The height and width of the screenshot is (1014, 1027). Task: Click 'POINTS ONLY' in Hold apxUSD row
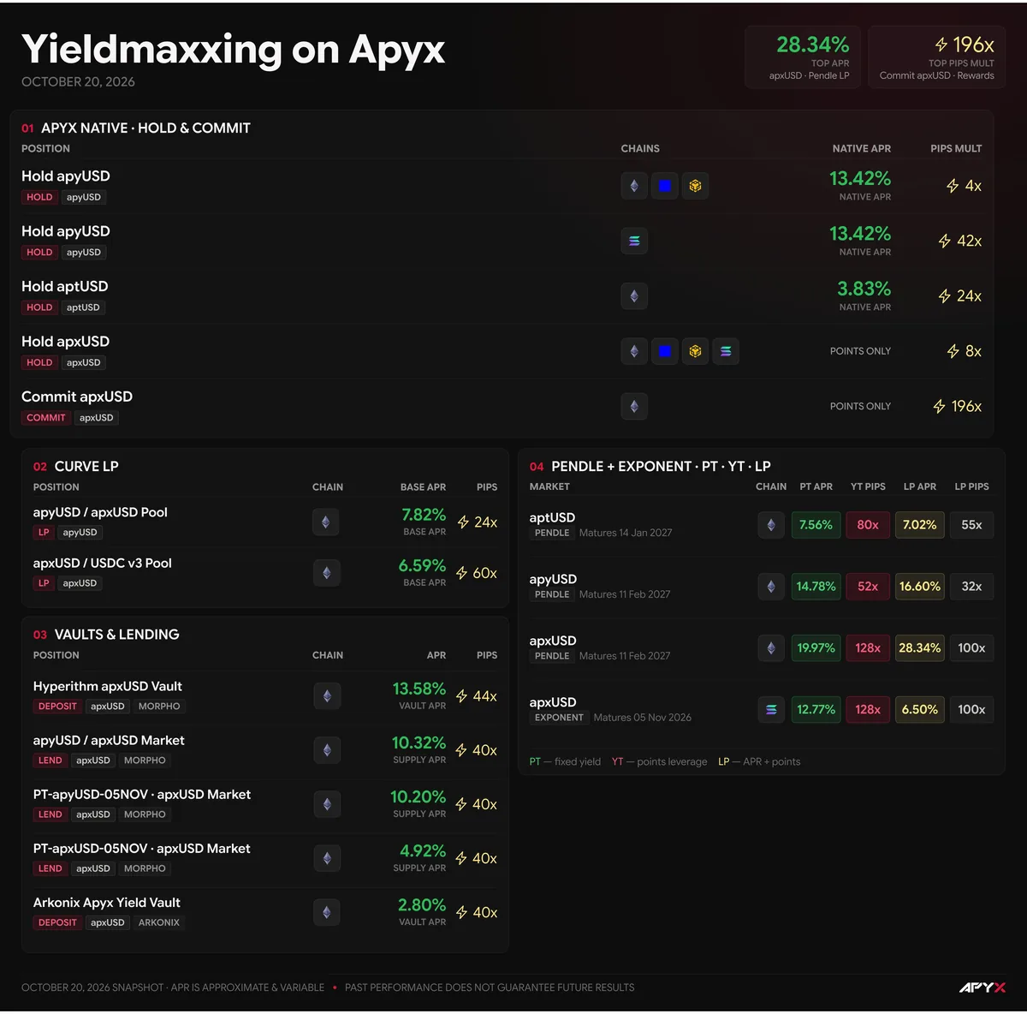tap(860, 351)
